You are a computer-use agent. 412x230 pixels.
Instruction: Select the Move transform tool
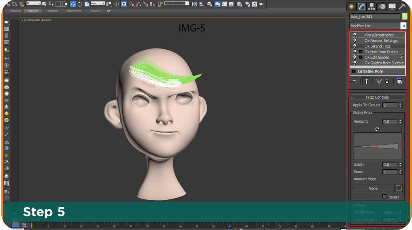tap(73, 4)
